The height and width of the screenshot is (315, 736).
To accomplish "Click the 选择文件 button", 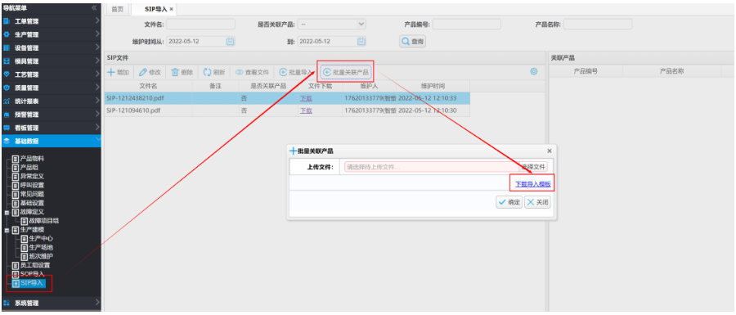I will (x=534, y=167).
